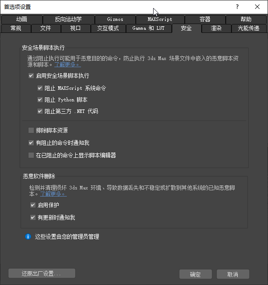Open the 常规 tab
This screenshot has width=268, height=285.
click(16, 28)
